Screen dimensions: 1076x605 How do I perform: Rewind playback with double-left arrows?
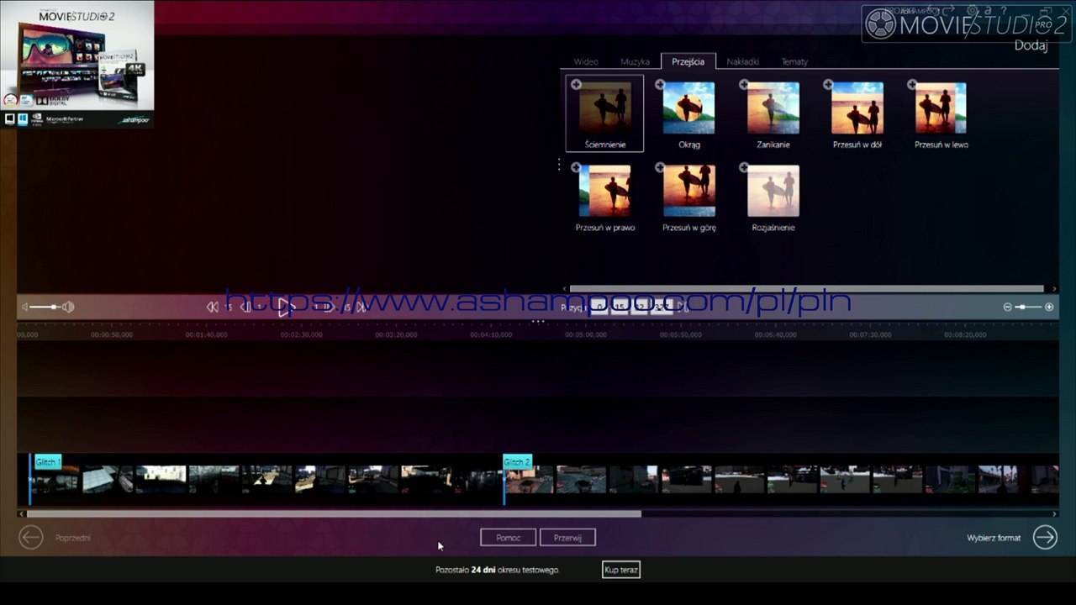213,307
